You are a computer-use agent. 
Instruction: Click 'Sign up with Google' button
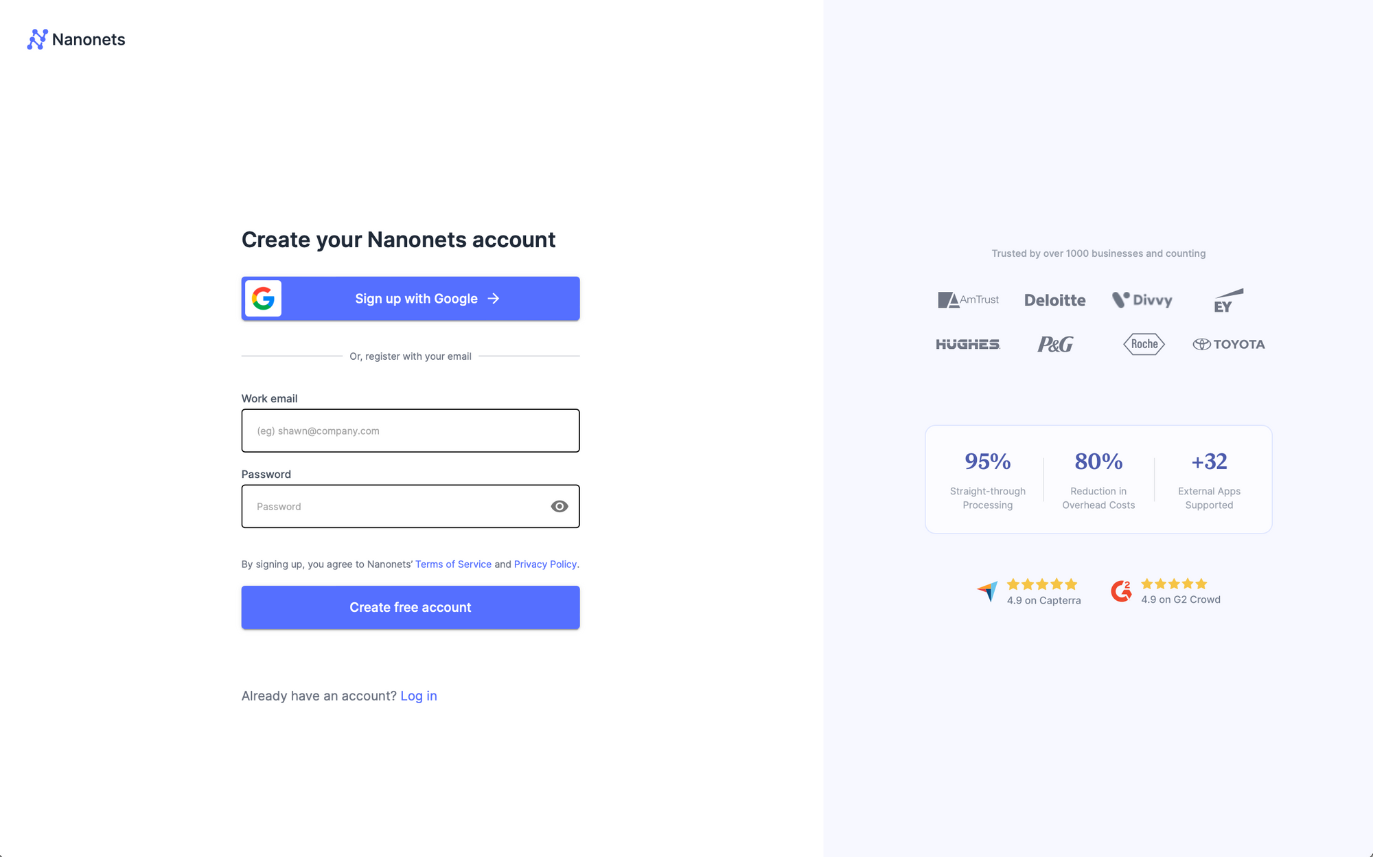pos(411,298)
